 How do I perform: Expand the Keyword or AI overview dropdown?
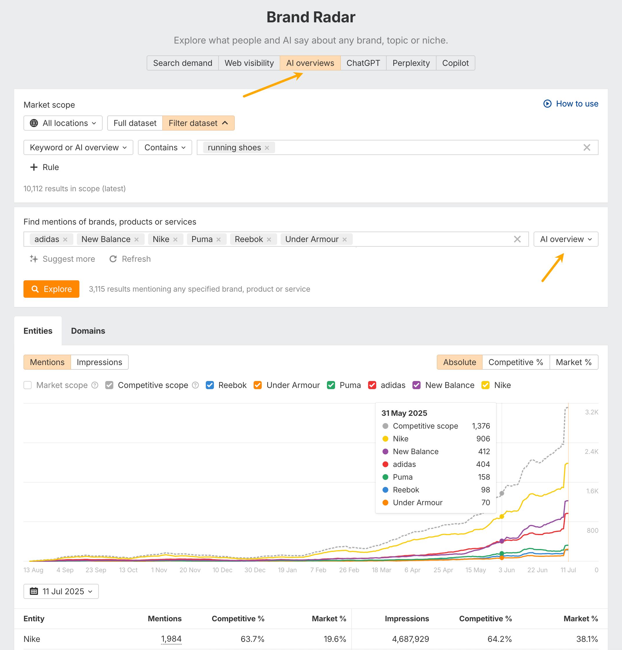(x=78, y=148)
